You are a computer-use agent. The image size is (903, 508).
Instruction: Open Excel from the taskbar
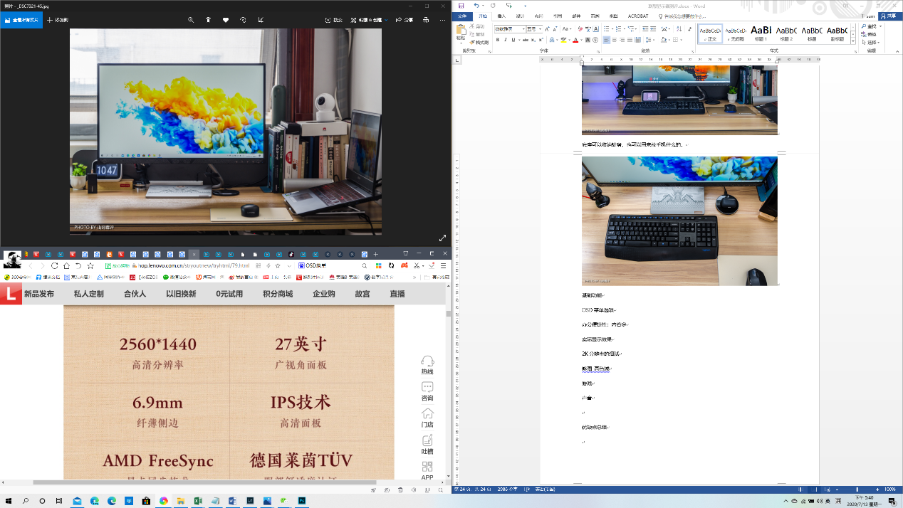click(x=198, y=501)
